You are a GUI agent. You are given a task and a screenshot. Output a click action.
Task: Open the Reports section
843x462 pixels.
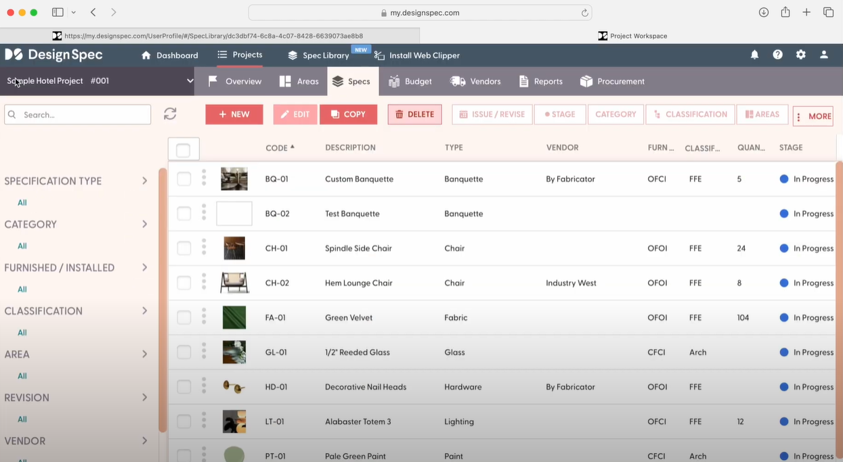(540, 80)
